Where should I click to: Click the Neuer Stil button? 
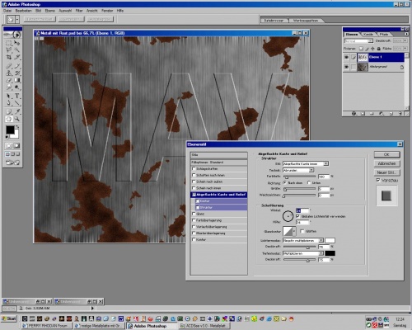click(x=386, y=172)
